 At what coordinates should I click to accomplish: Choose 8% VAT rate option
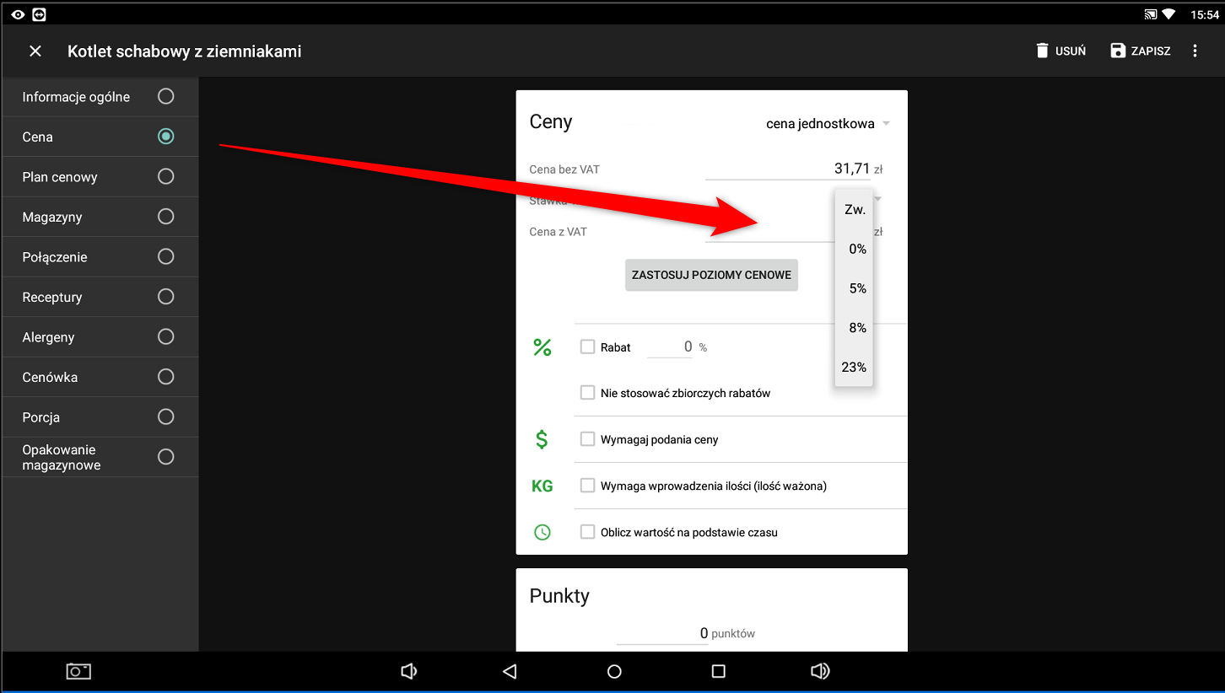[x=857, y=328]
